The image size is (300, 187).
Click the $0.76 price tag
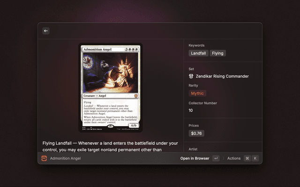pyautogui.click(x=196, y=133)
